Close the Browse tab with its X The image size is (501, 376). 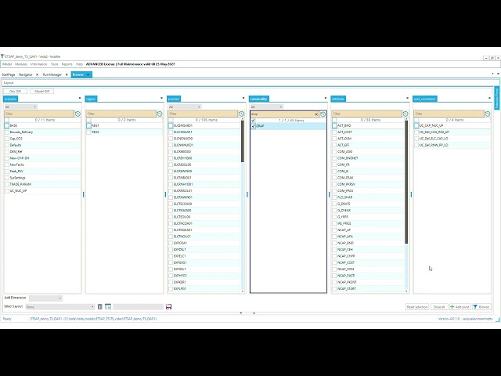point(88,74)
